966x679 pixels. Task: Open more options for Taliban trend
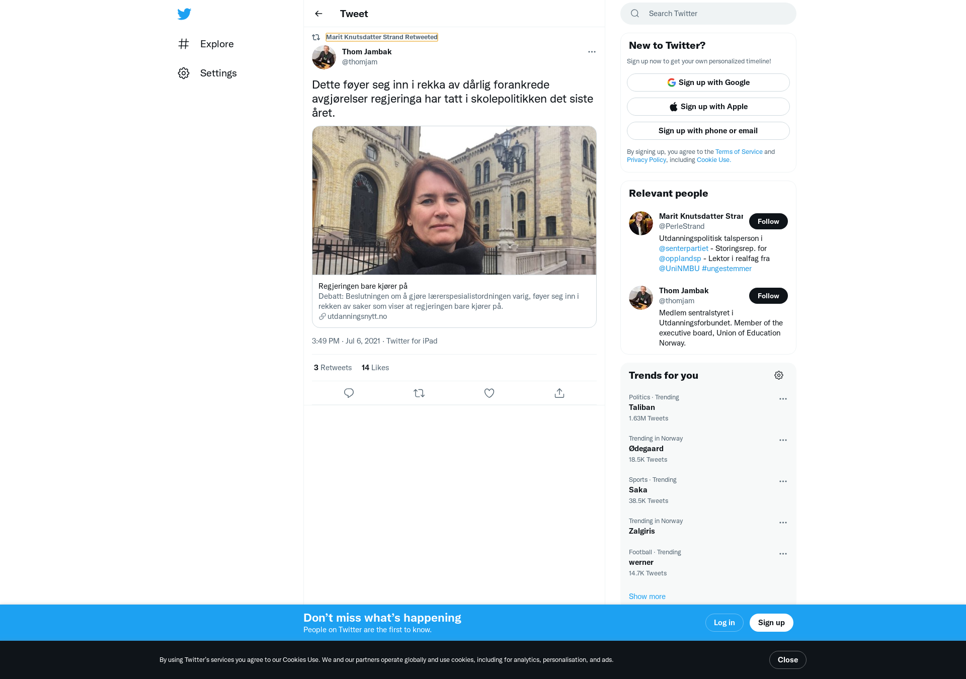click(x=783, y=399)
